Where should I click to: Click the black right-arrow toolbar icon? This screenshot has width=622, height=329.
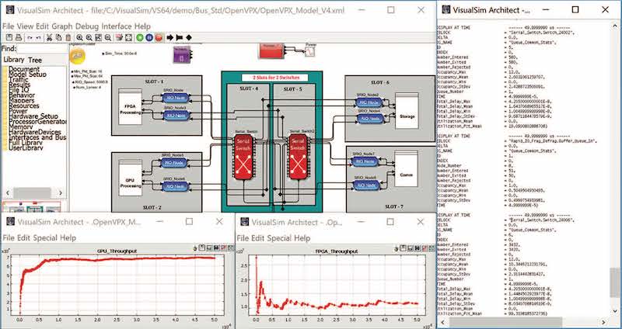169,37
